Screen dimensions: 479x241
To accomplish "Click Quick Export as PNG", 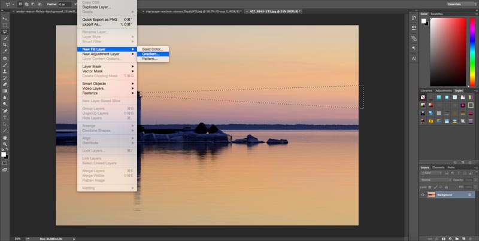I will (x=107, y=20).
